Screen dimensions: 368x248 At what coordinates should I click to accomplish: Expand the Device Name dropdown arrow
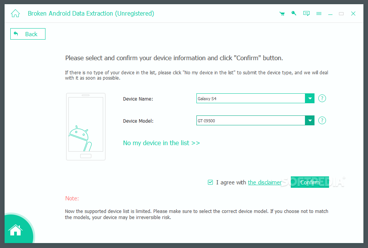[x=310, y=99]
